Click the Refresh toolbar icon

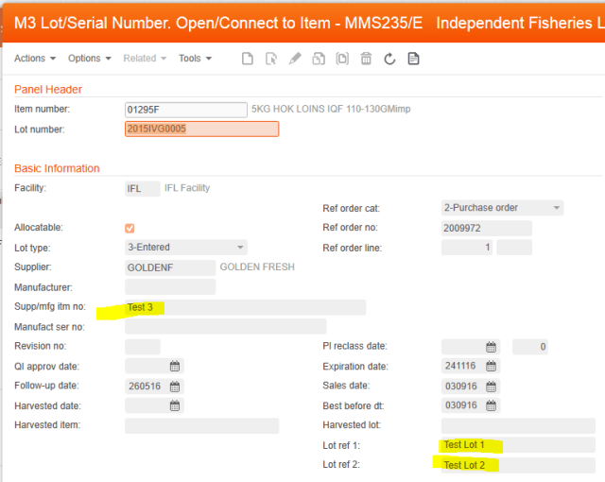click(x=389, y=59)
